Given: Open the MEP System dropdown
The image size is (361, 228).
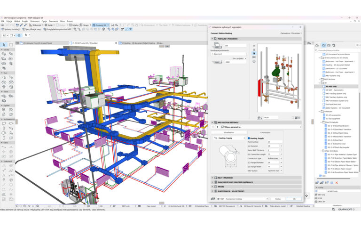Looking at the screenshot, I should (x=275, y=171).
